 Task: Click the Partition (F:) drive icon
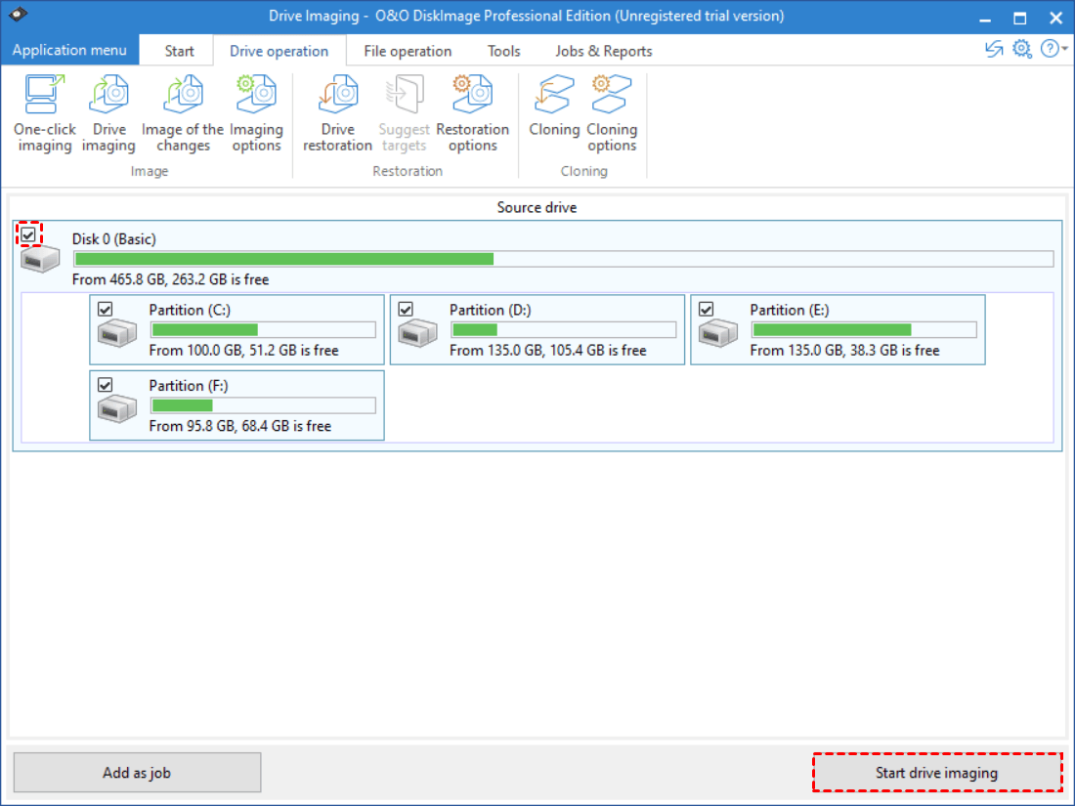coord(117,409)
